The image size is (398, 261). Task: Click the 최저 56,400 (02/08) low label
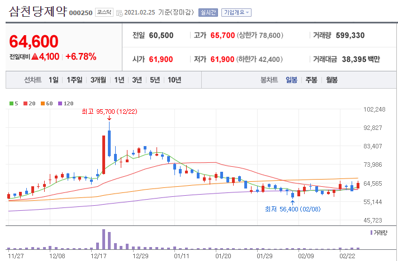(x=293, y=209)
